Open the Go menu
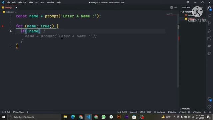213x120 pixels. 37,2
